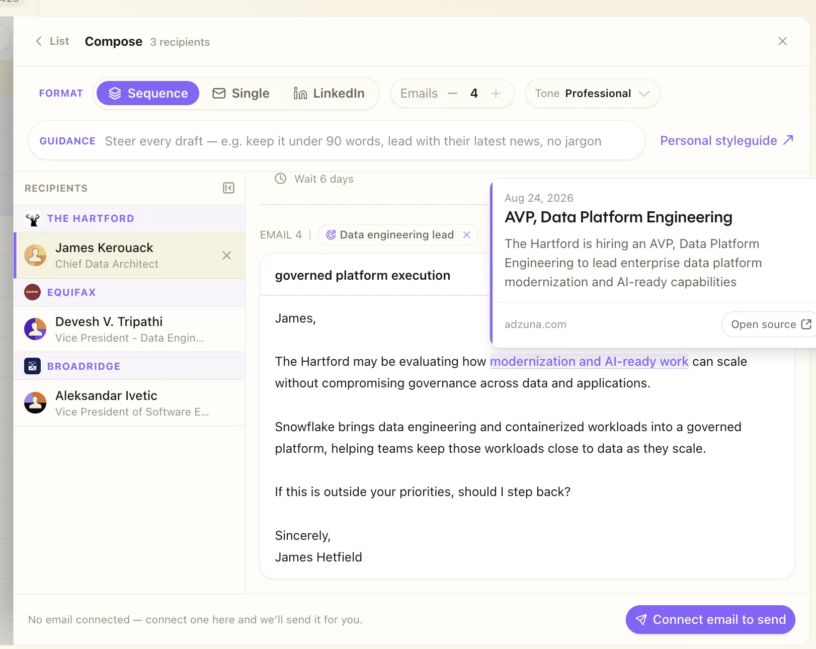
Task: Select James Kerouack recipient
Action: click(129, 256)
